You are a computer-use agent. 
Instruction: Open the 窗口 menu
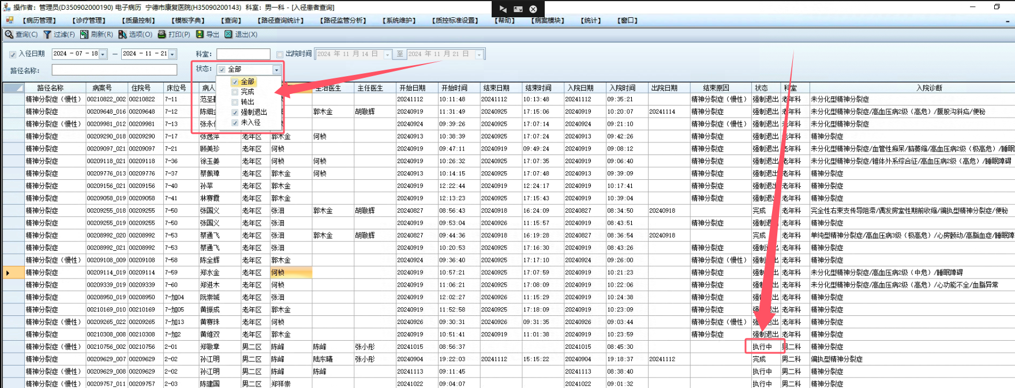[628, 21]
